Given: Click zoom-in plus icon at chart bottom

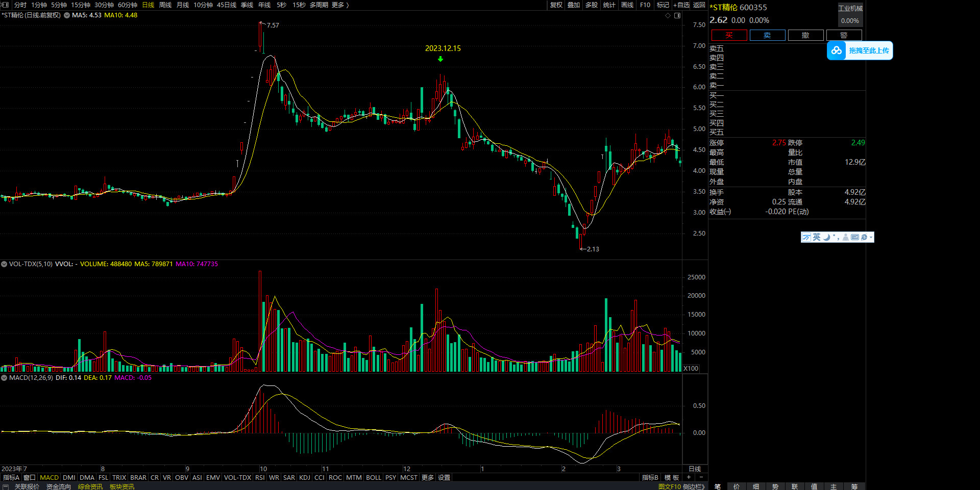Looking at the screenshot, I should (689, 477).
